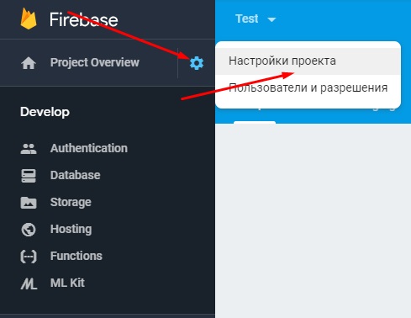This screenshot has width=411, height=318.
Task: Click the Firebase wordmark text
Action: click(x=83, y=19)
